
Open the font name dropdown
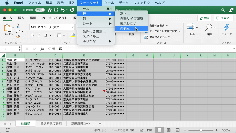click(x=73, y=27)
